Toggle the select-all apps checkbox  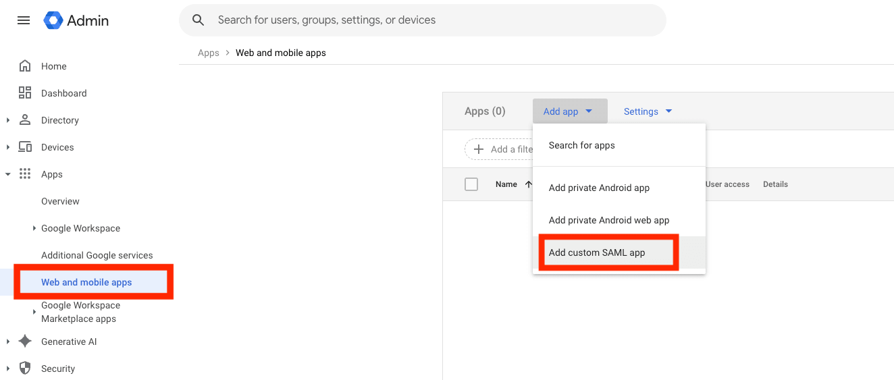(x=471, y=184)
